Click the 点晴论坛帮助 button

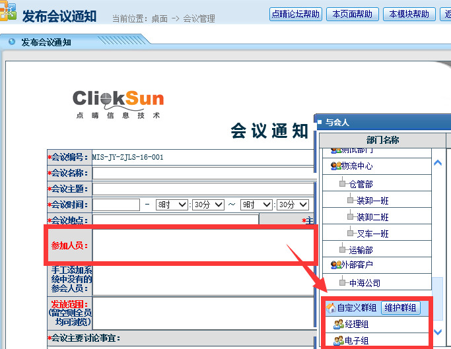296,14
